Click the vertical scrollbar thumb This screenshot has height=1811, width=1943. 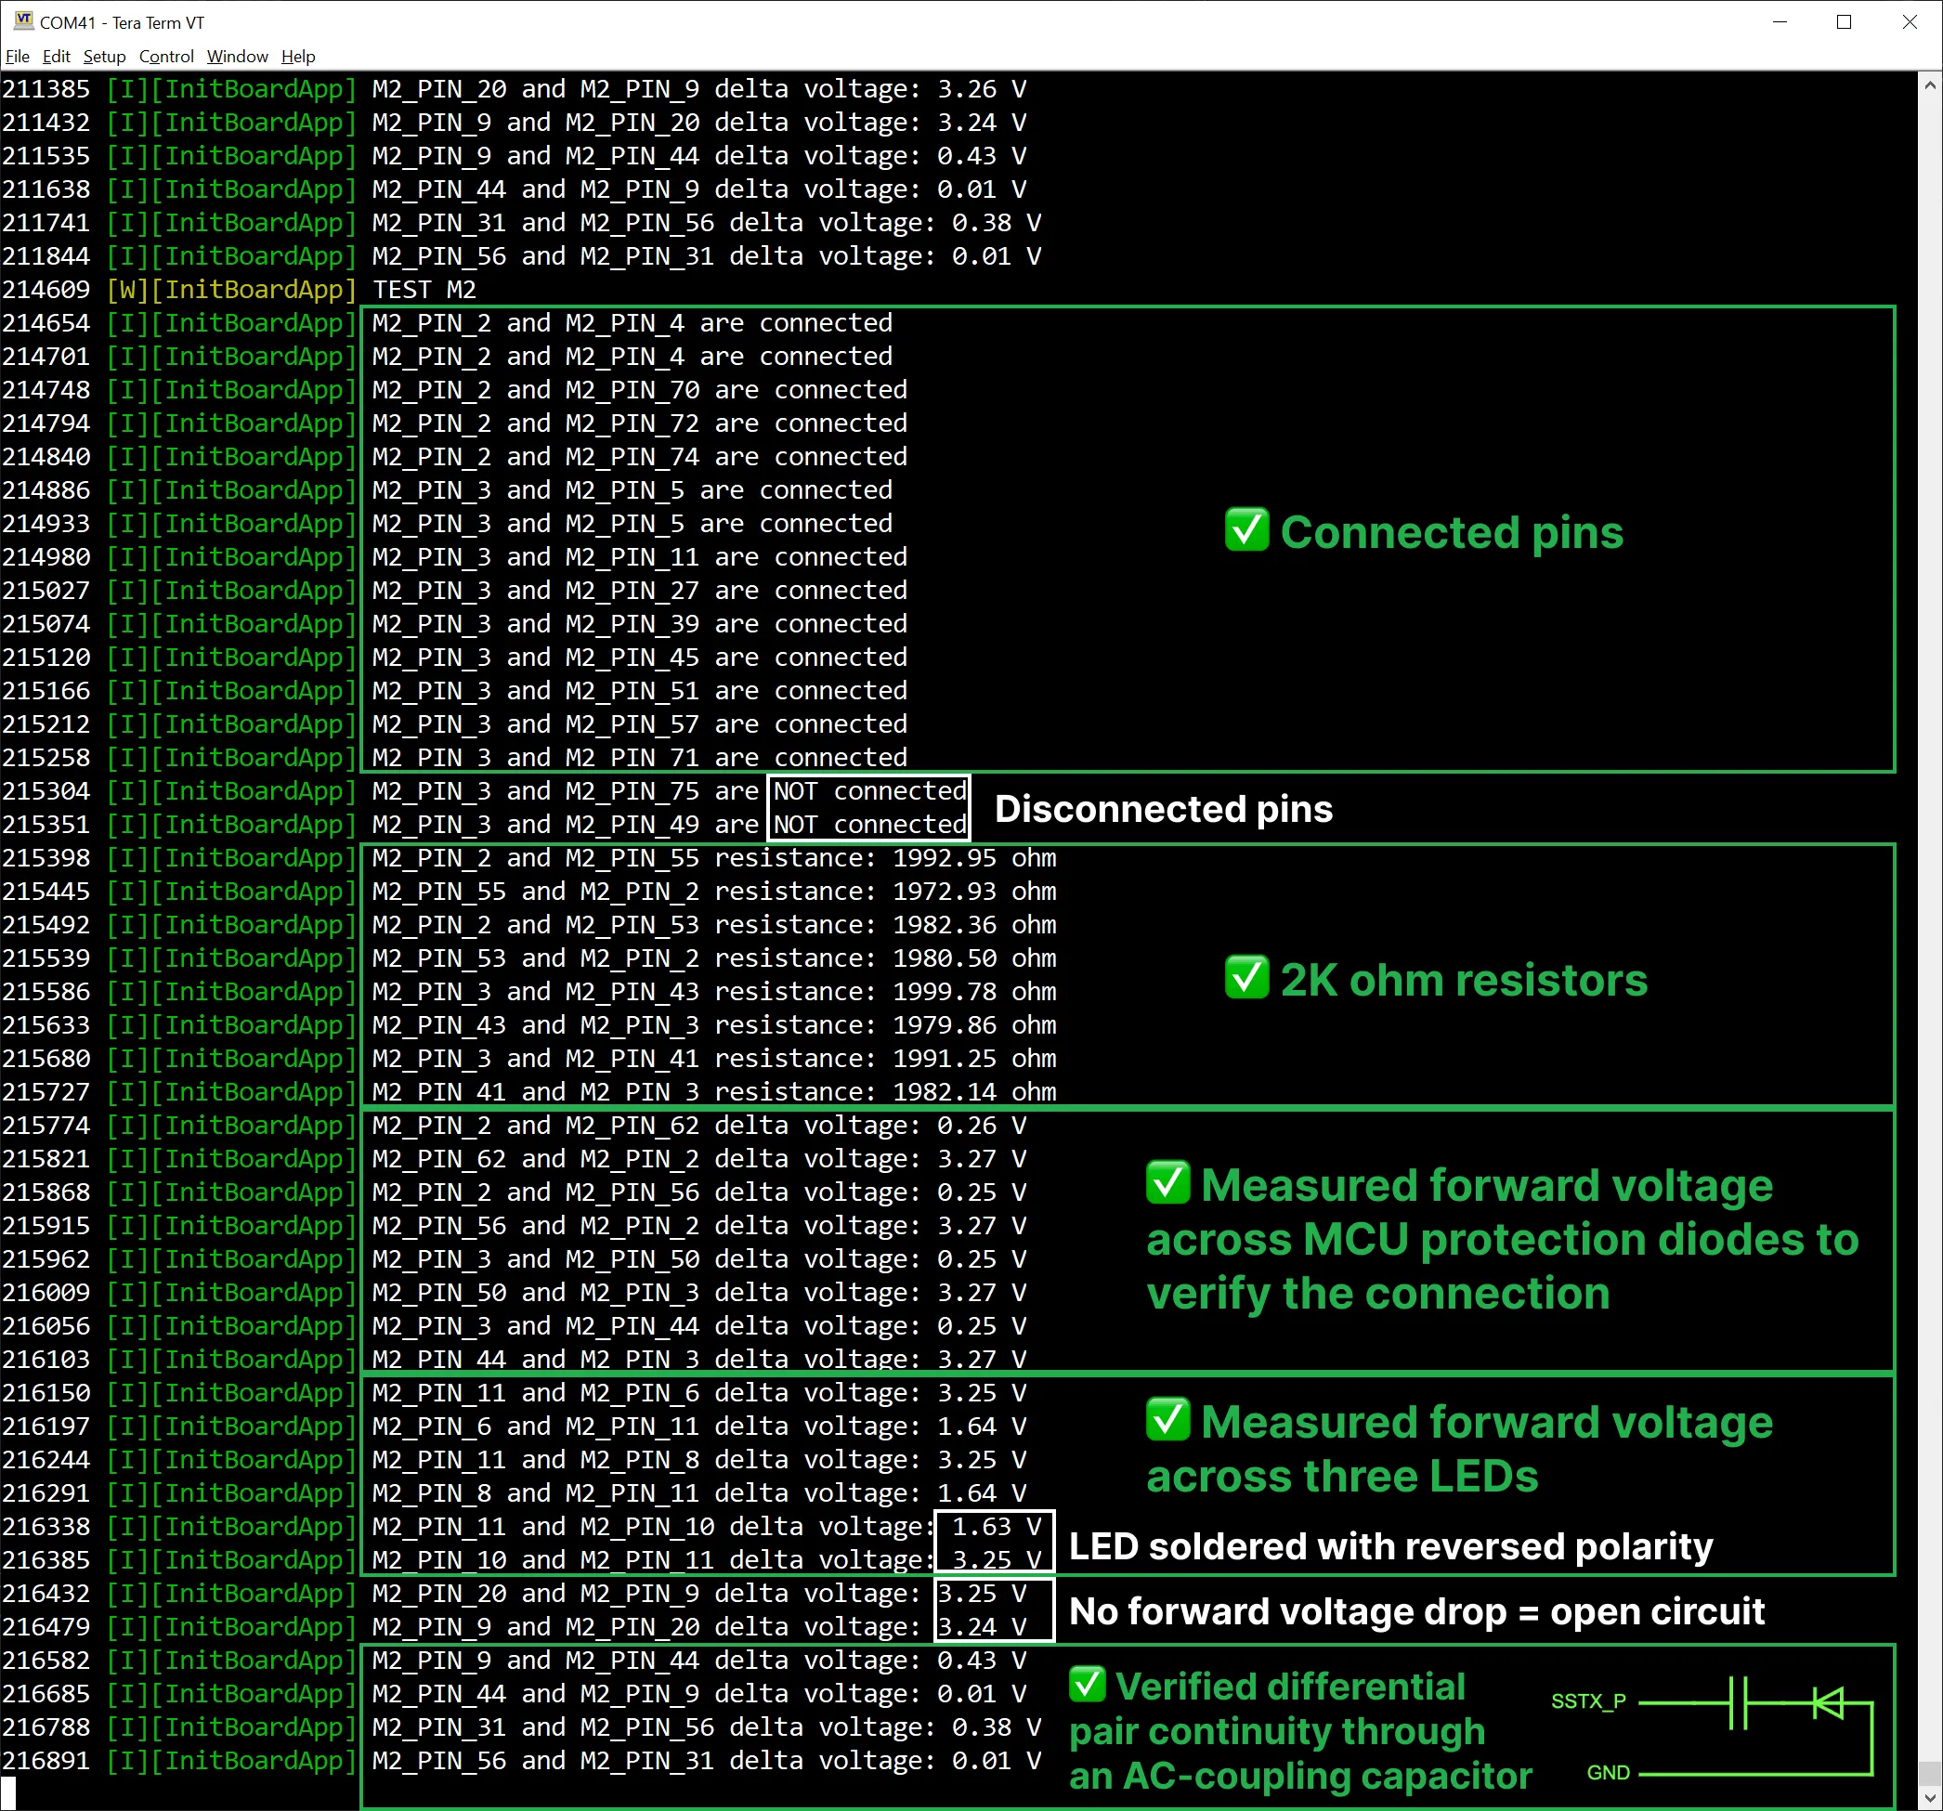tap(1929, 1773)
